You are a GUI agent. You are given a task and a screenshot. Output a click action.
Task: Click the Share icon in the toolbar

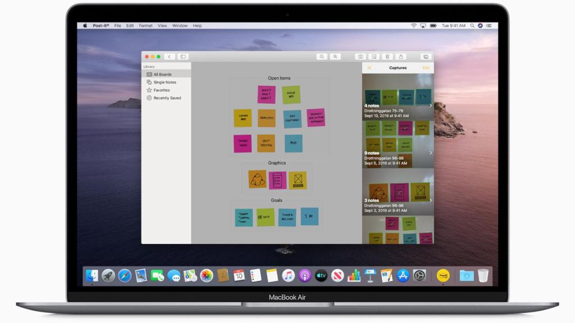(x=401, y=56)
